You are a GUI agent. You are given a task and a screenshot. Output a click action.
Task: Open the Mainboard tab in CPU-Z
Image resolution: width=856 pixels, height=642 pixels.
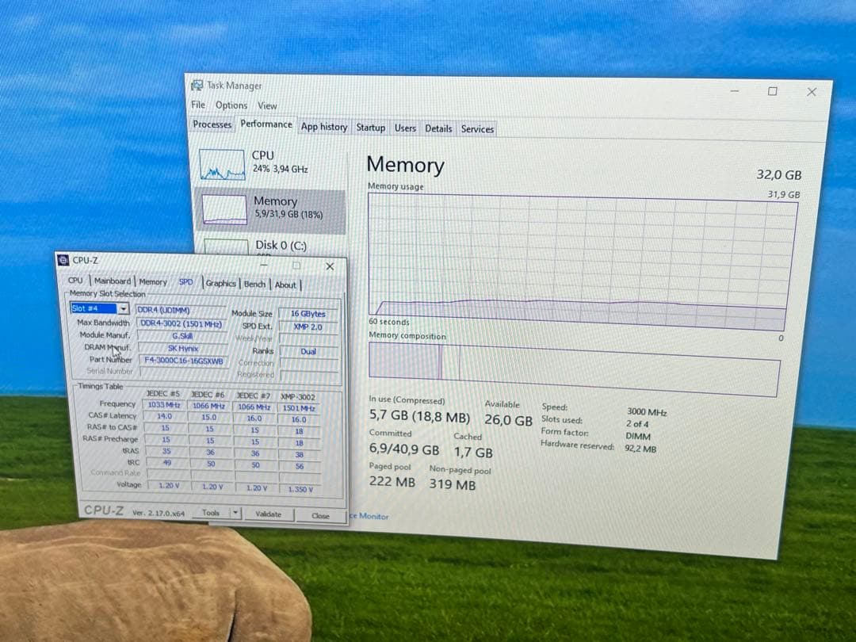click(x=113, y=281)
